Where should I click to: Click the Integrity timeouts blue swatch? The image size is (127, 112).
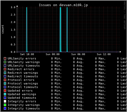(5, 108)
